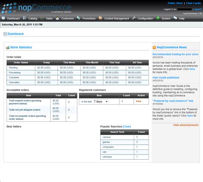Click the Help speech bubble icon
Screen dimensions: 203x182
(175, 18)
